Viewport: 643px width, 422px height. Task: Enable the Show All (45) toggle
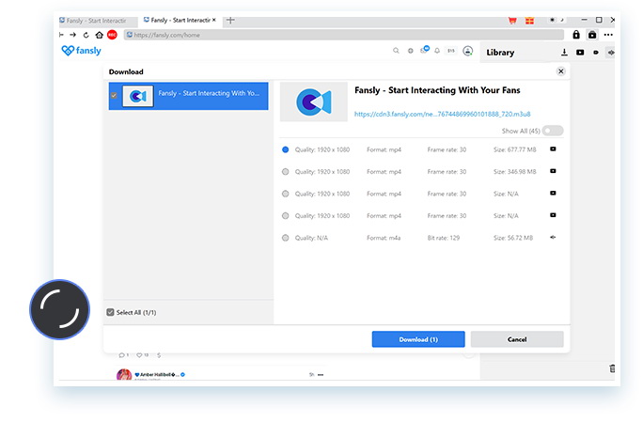[x=553, y=131]
